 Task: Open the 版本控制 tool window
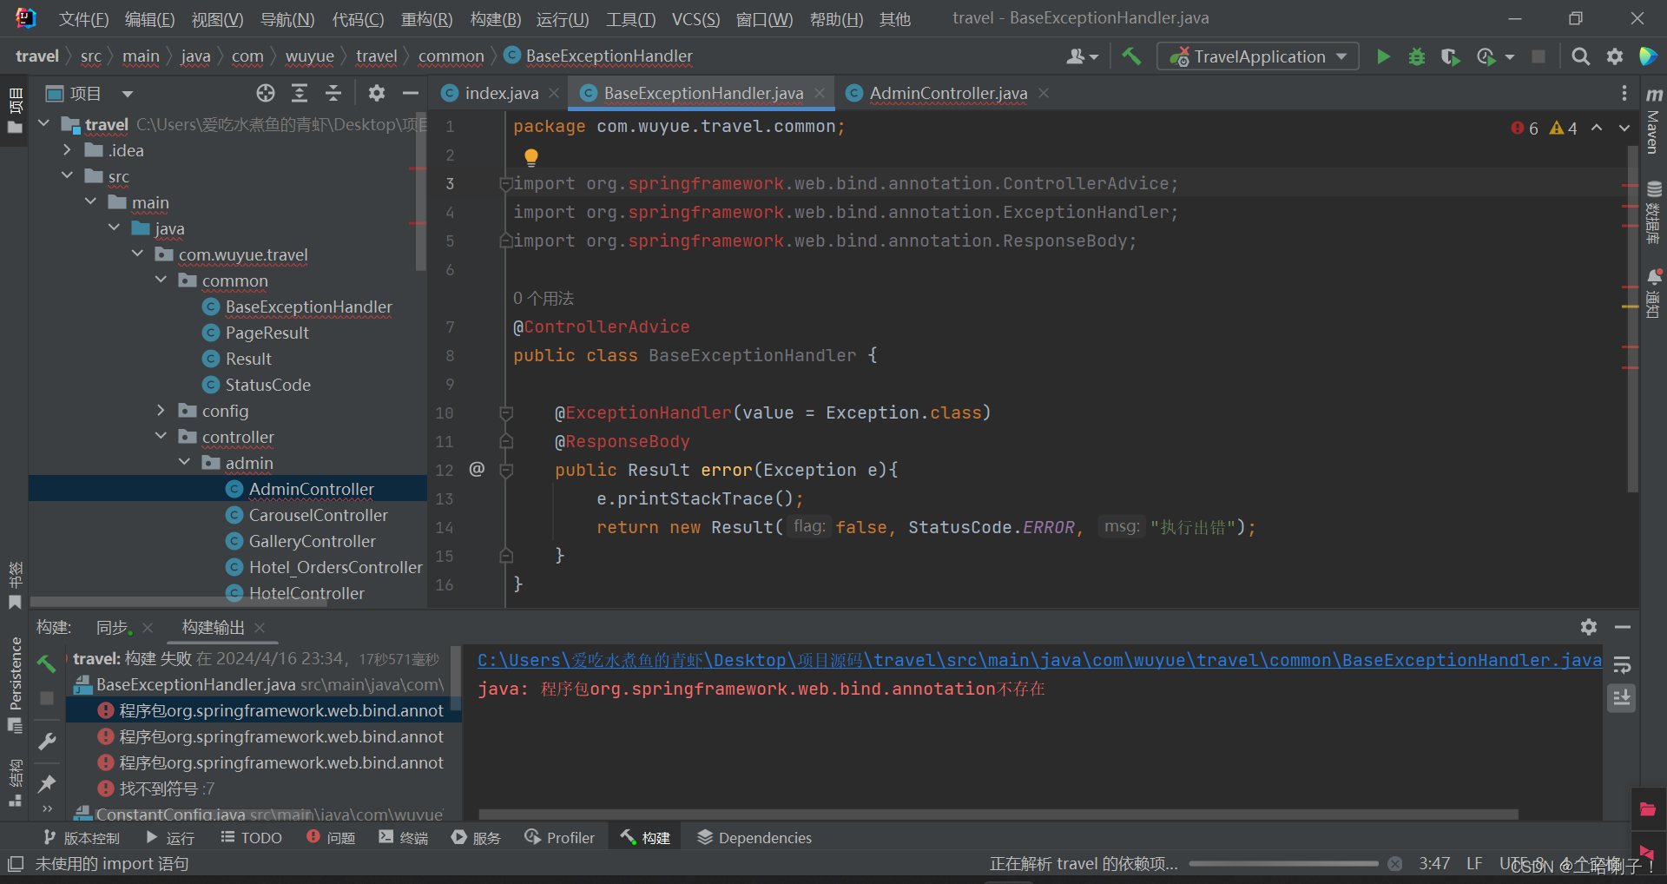(x=82, y=837)
